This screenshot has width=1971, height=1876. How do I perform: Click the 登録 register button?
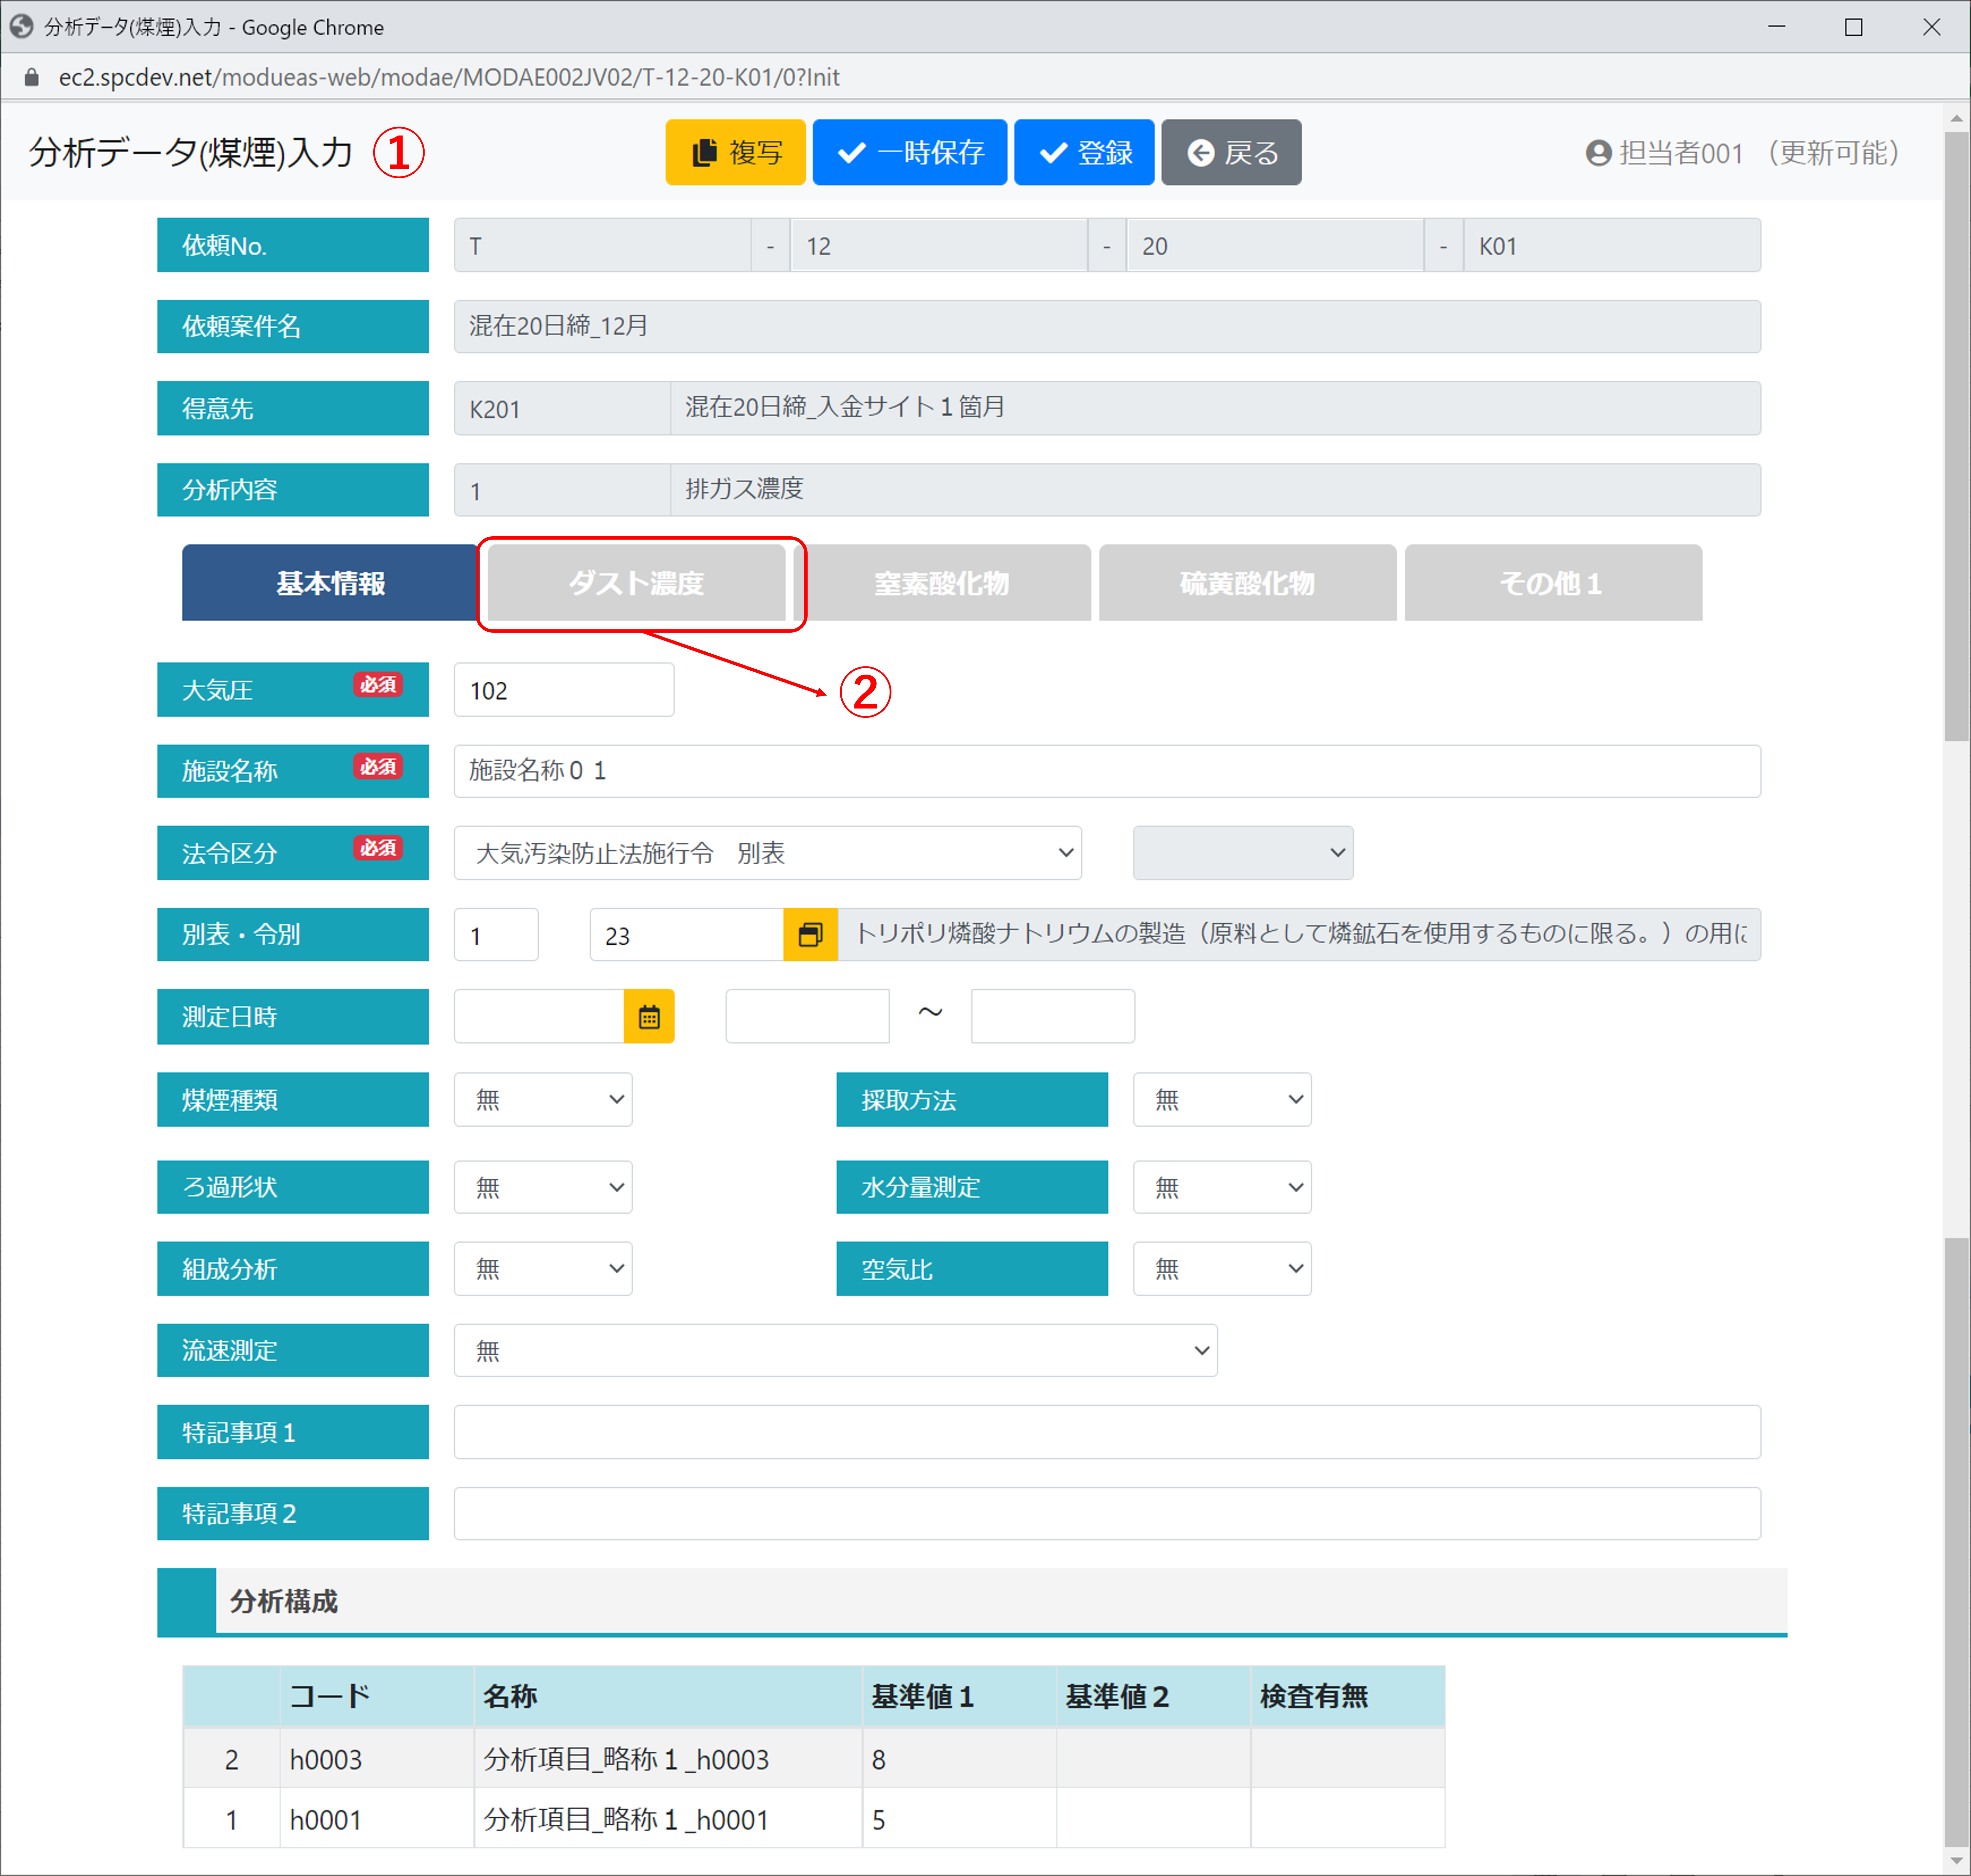click(1084, 152)
